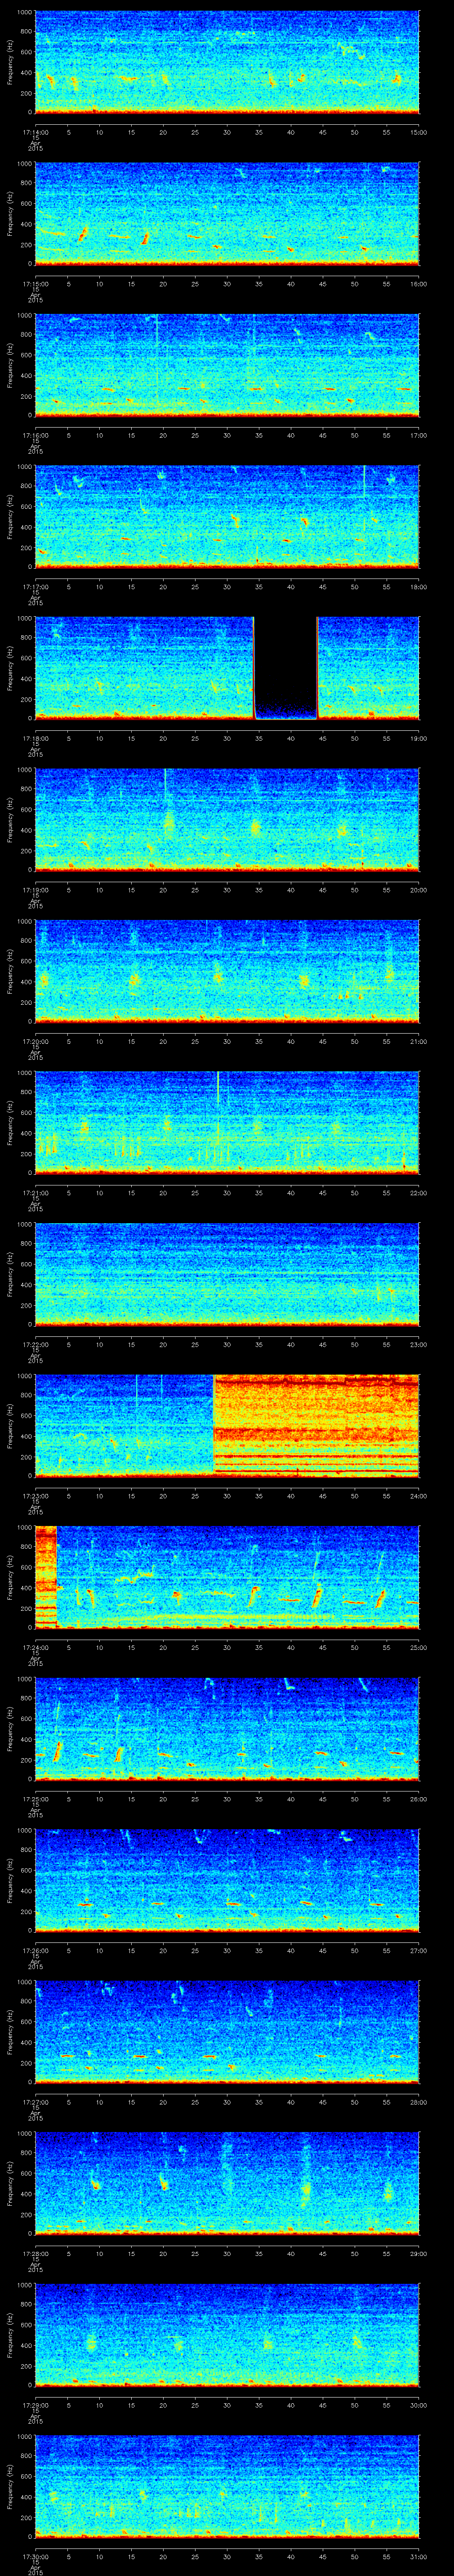Click the spectrogram panel starting at 17:20:00
Screen dimensions: 454x2576
click(227, 971)
